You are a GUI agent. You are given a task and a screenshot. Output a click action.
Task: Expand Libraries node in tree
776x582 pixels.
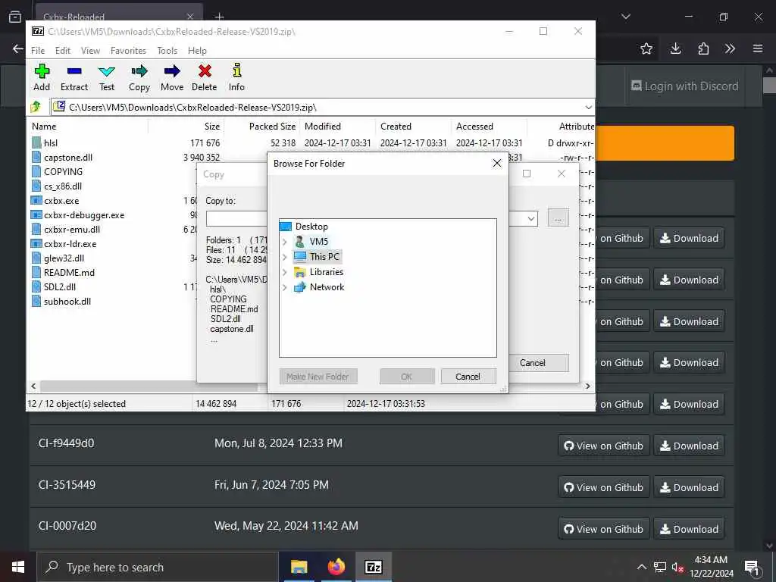point(285,272)
